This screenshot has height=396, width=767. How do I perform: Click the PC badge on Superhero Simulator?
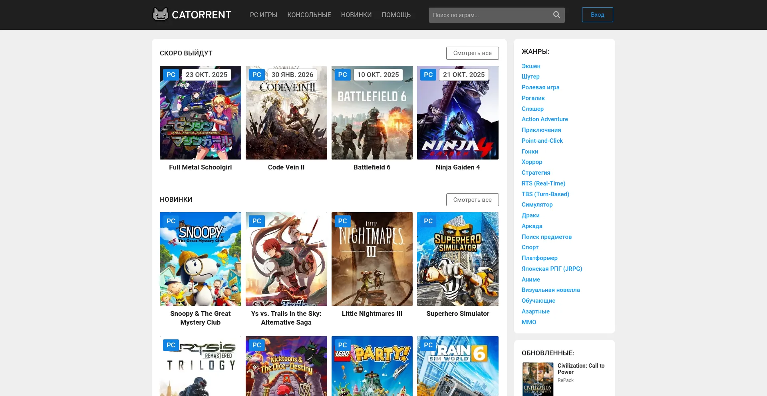428,221
